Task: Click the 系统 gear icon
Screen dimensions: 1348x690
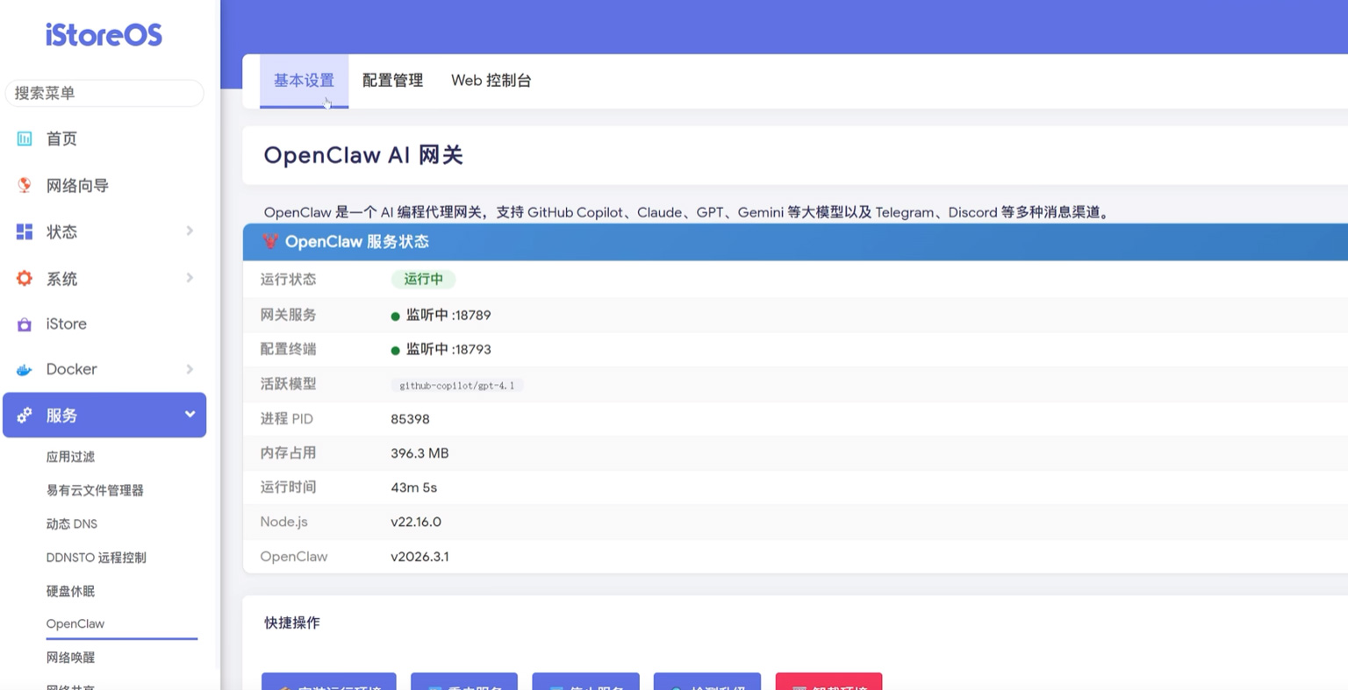Action: pos(25,279)
